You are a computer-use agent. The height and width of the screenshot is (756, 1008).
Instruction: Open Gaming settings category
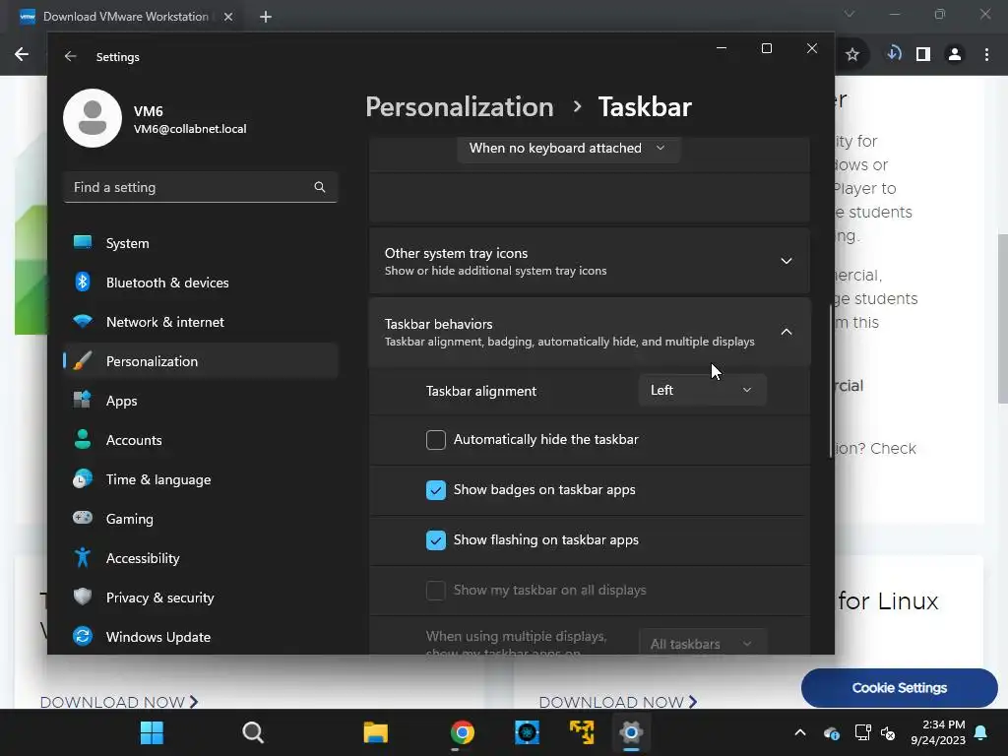click(201, 518)
